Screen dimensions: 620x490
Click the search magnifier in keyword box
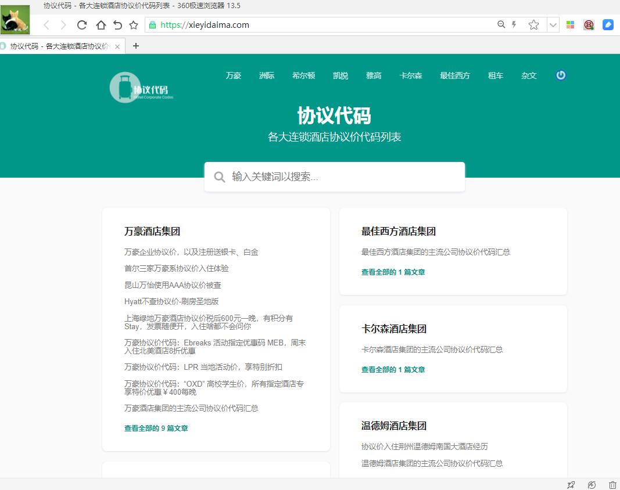[x=220, y=176]
